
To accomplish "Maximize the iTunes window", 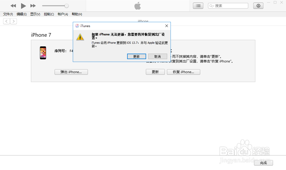I will coord(275,3).
